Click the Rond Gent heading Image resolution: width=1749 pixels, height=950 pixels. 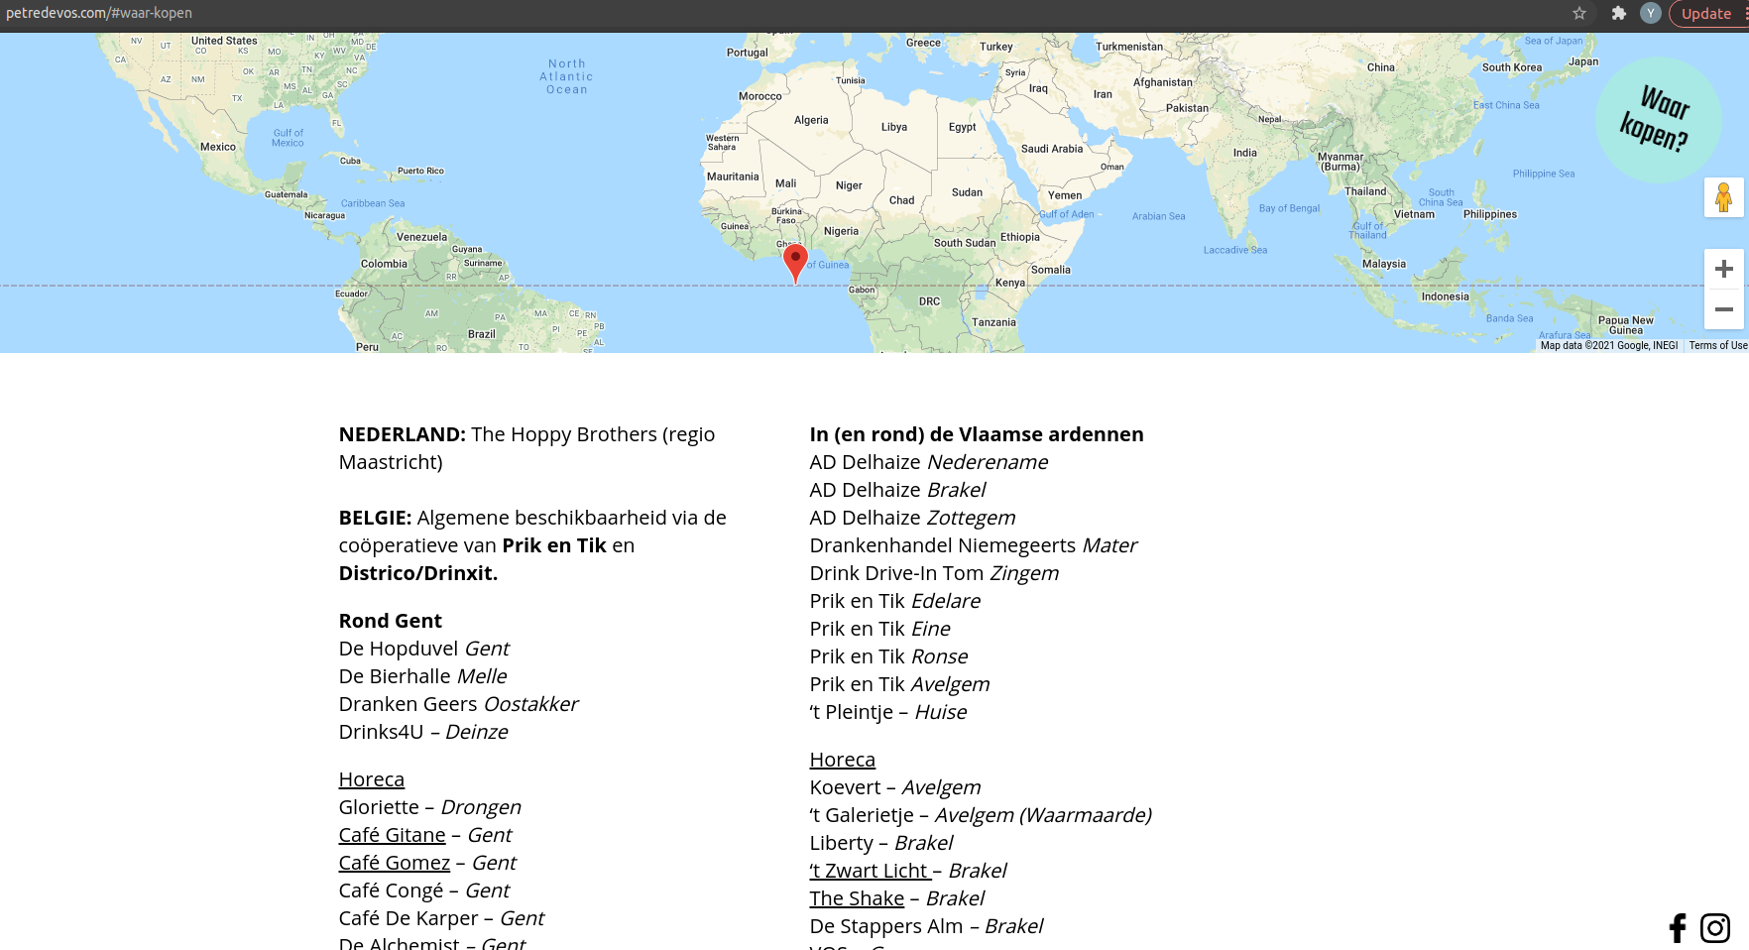(x=391, y=621)
